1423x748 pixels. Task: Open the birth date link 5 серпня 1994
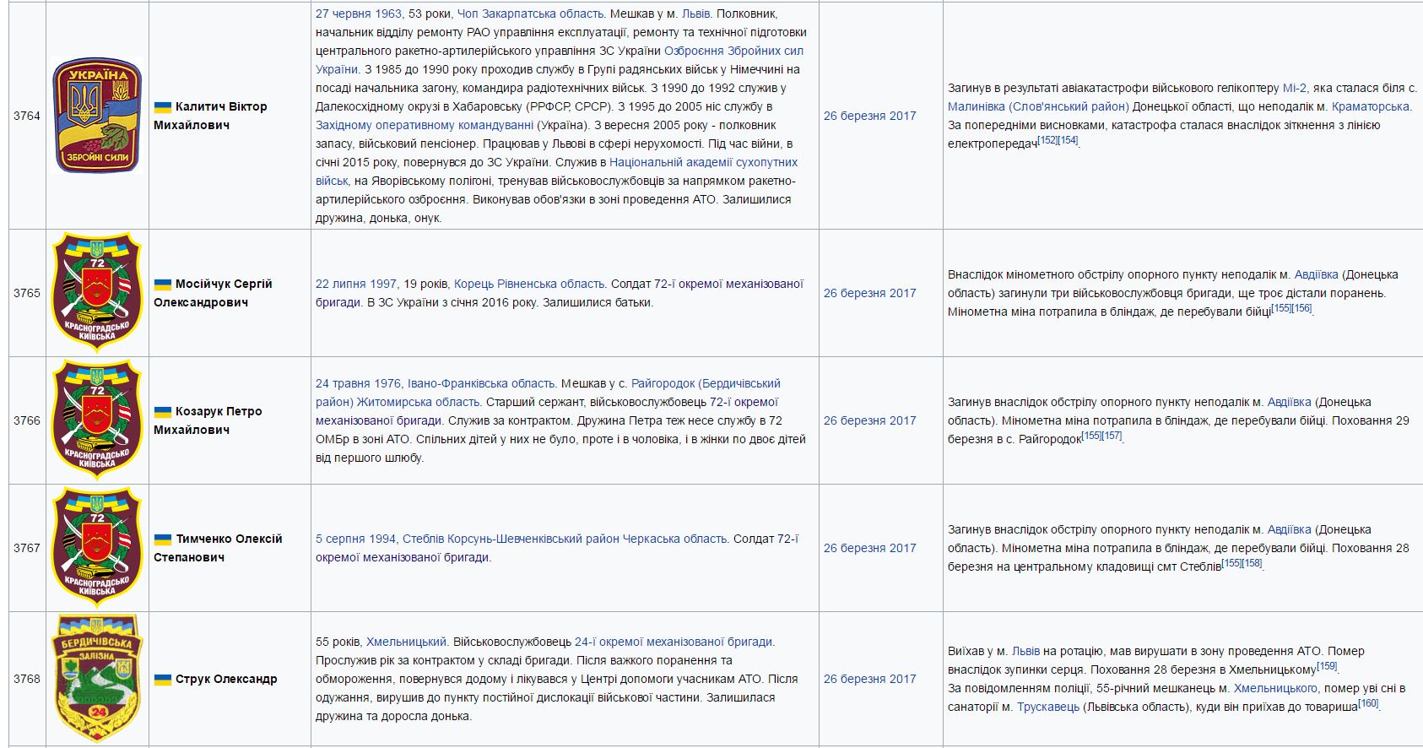pos(356,539)
